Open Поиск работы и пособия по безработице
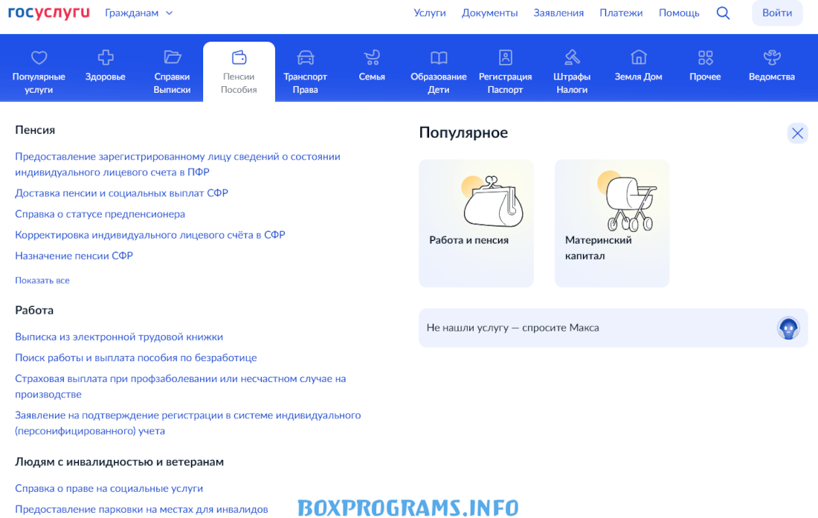Viewport: 818px width, 518px height. point(135,357)
